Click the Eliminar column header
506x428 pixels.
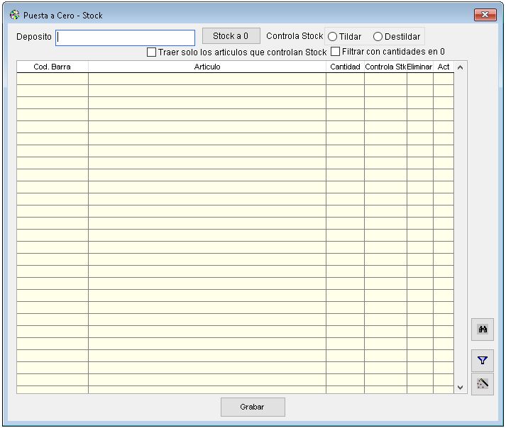419,67
